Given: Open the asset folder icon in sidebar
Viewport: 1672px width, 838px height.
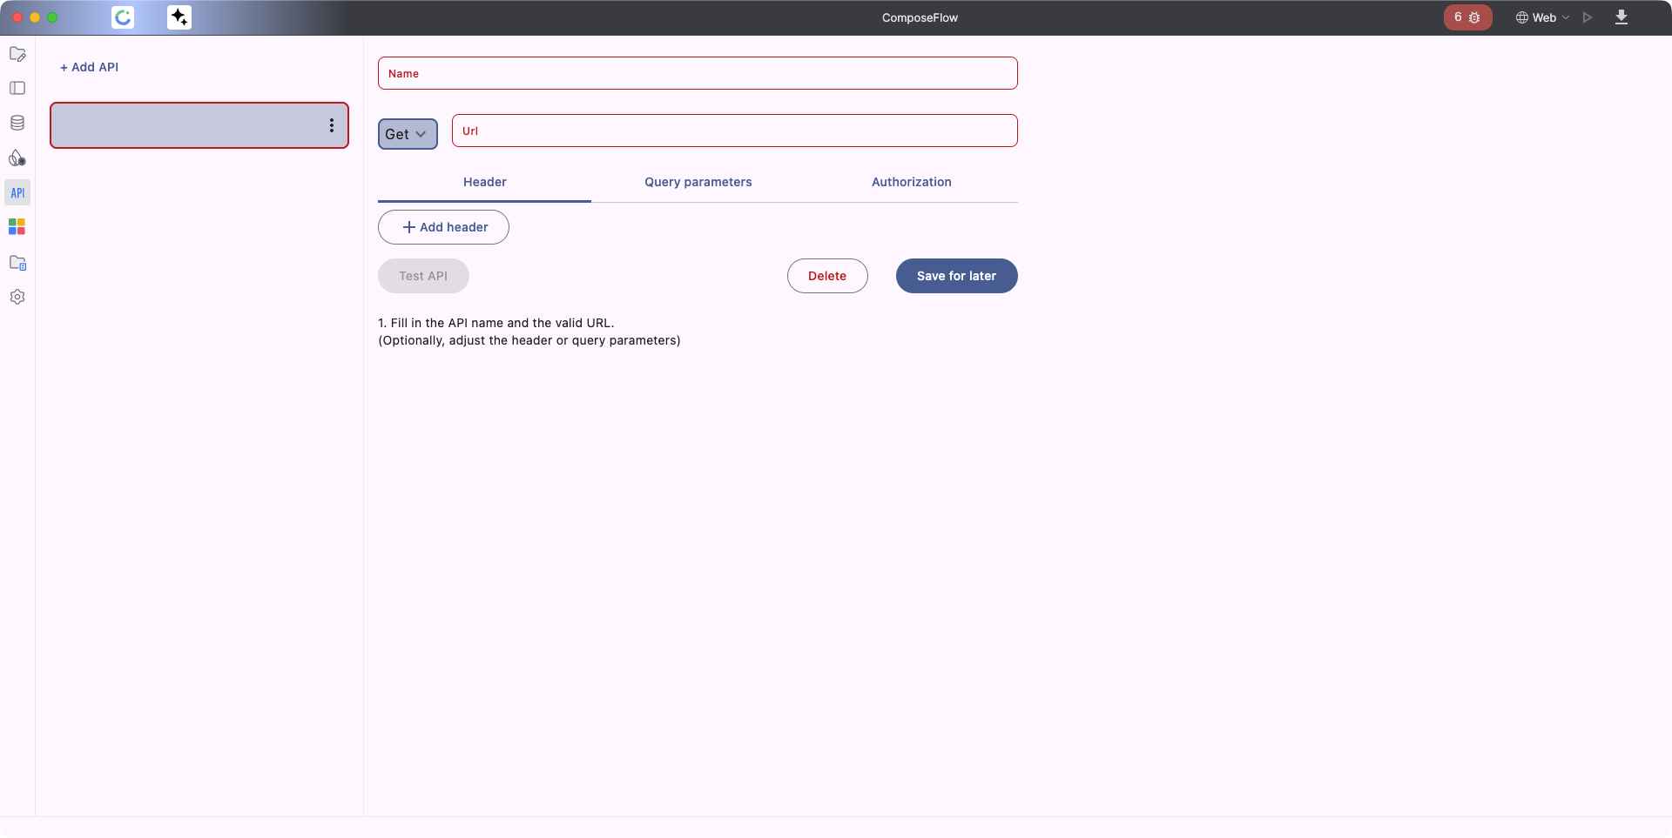Looking at the screenshot, I should [x=17, y=263].
